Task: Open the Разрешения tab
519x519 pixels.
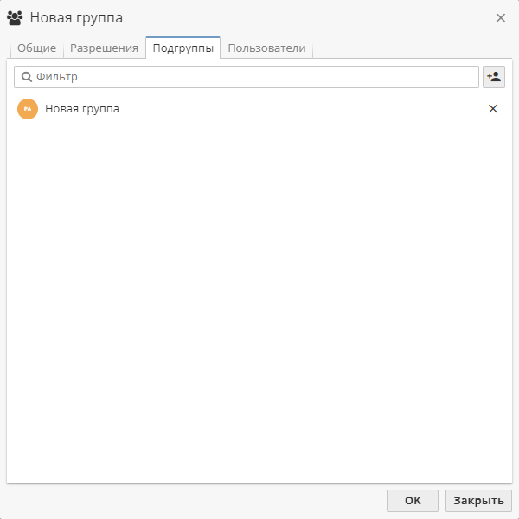Action: 105,48
